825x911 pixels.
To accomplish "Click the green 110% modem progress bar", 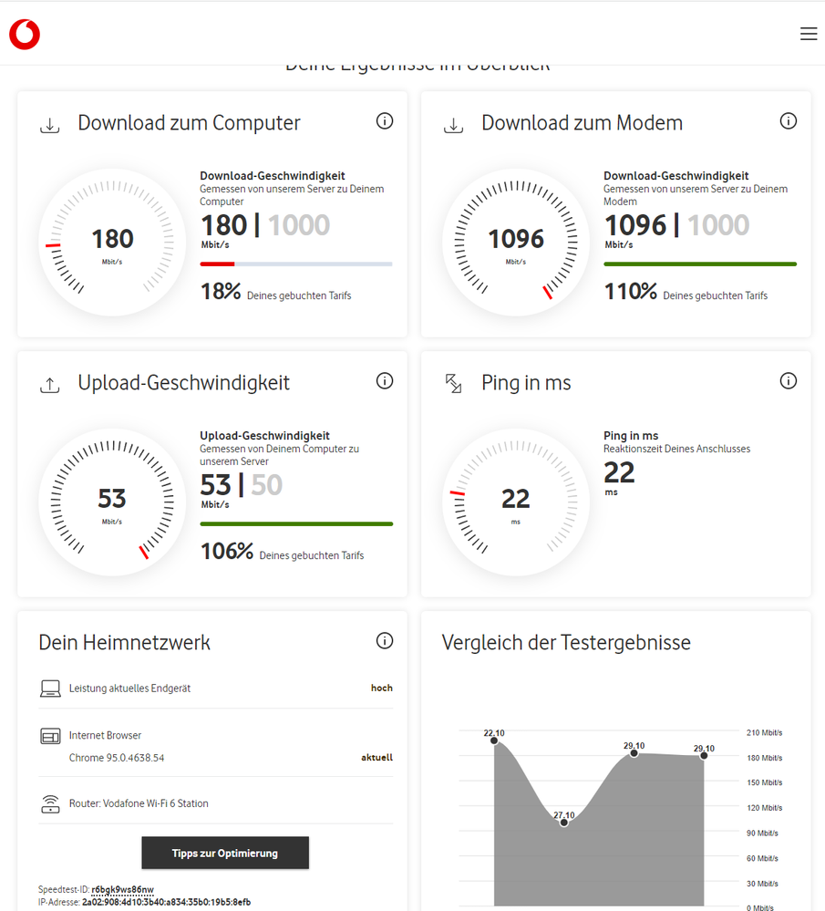I will pos(700,264).
